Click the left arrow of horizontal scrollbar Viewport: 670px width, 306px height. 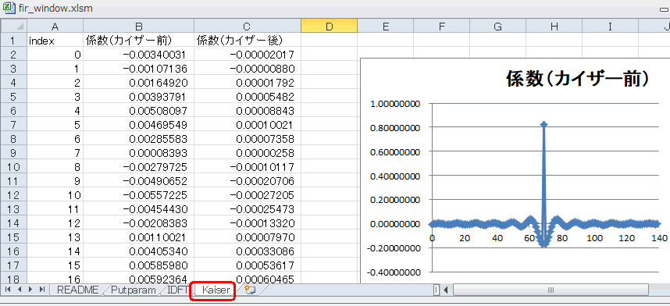[x=446, y=290]
